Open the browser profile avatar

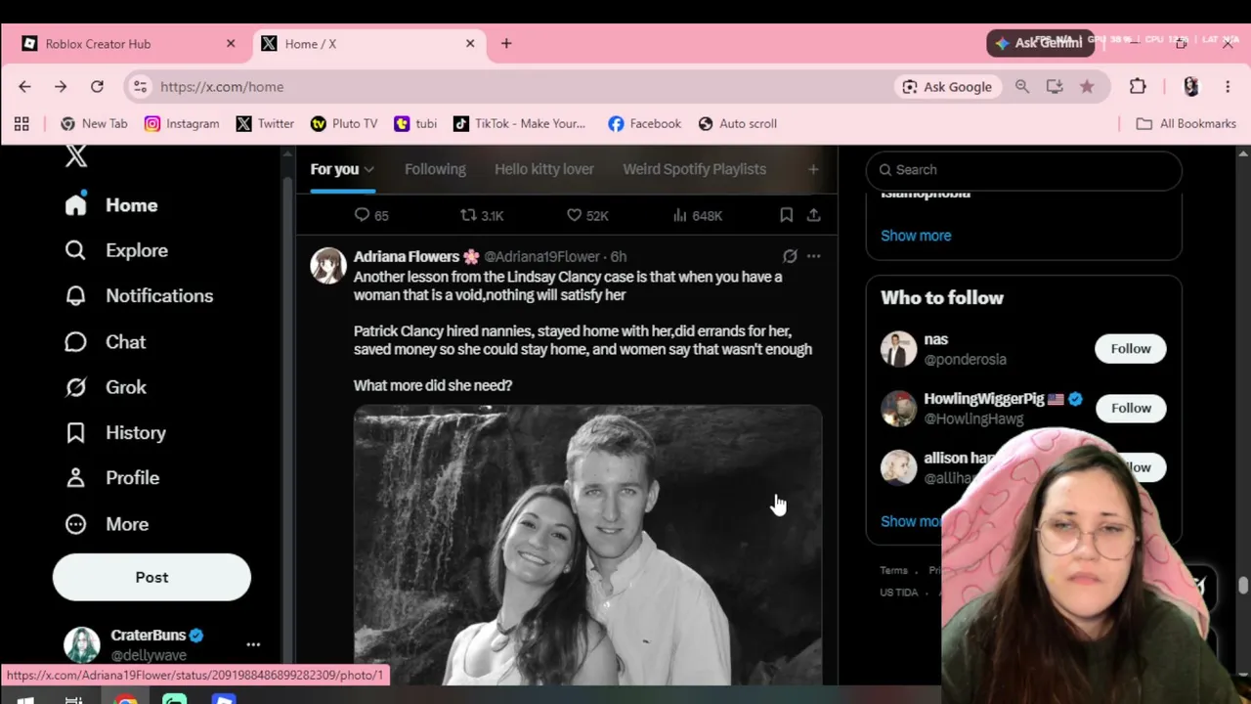click(1190, 87)
